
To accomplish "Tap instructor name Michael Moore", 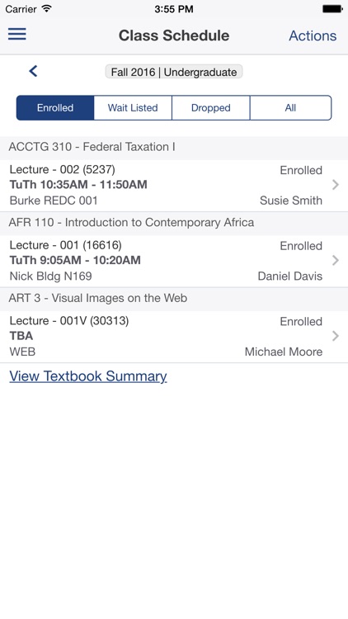I will (284, 352).
